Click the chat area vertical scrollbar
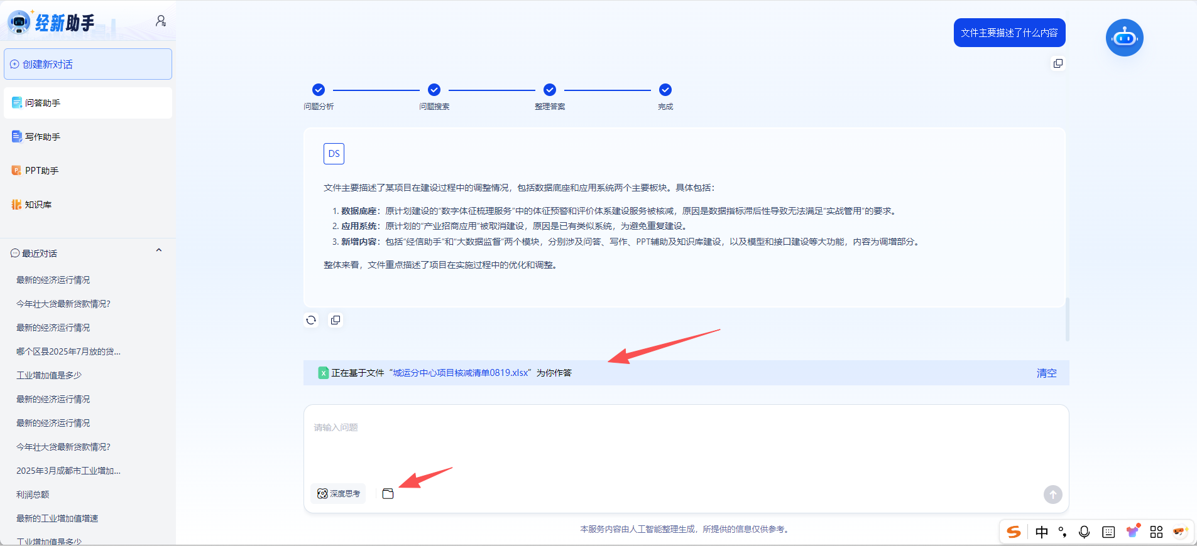The height and width of the screenshot is (546, 1197). tap(1067, 319)
